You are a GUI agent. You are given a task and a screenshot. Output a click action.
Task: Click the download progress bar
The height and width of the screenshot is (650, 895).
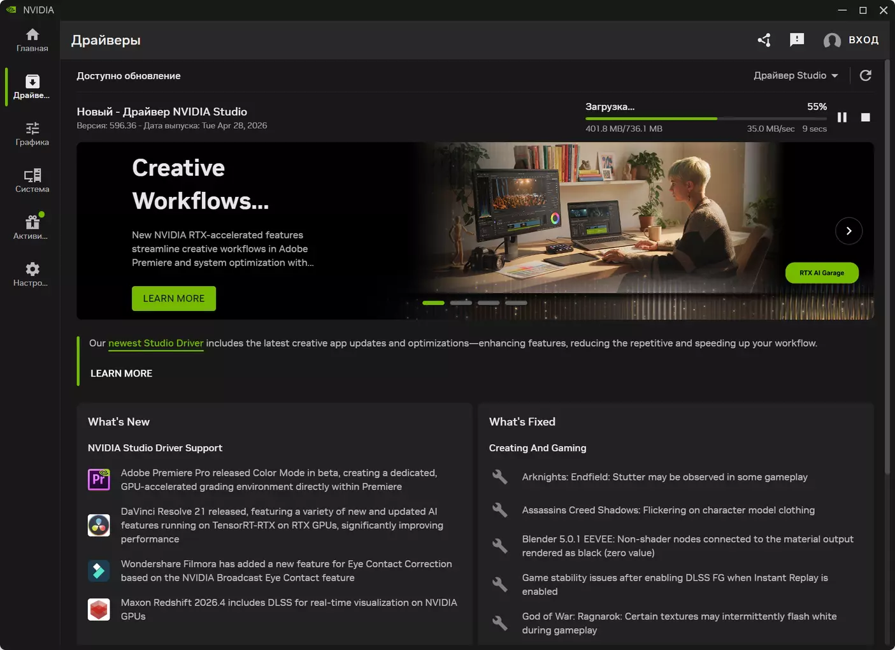click(x=706, y=119)
